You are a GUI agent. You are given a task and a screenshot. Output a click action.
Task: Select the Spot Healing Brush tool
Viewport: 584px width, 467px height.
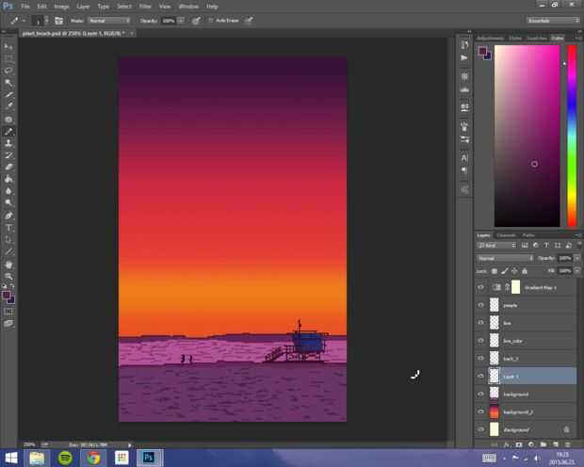point(8,120)
